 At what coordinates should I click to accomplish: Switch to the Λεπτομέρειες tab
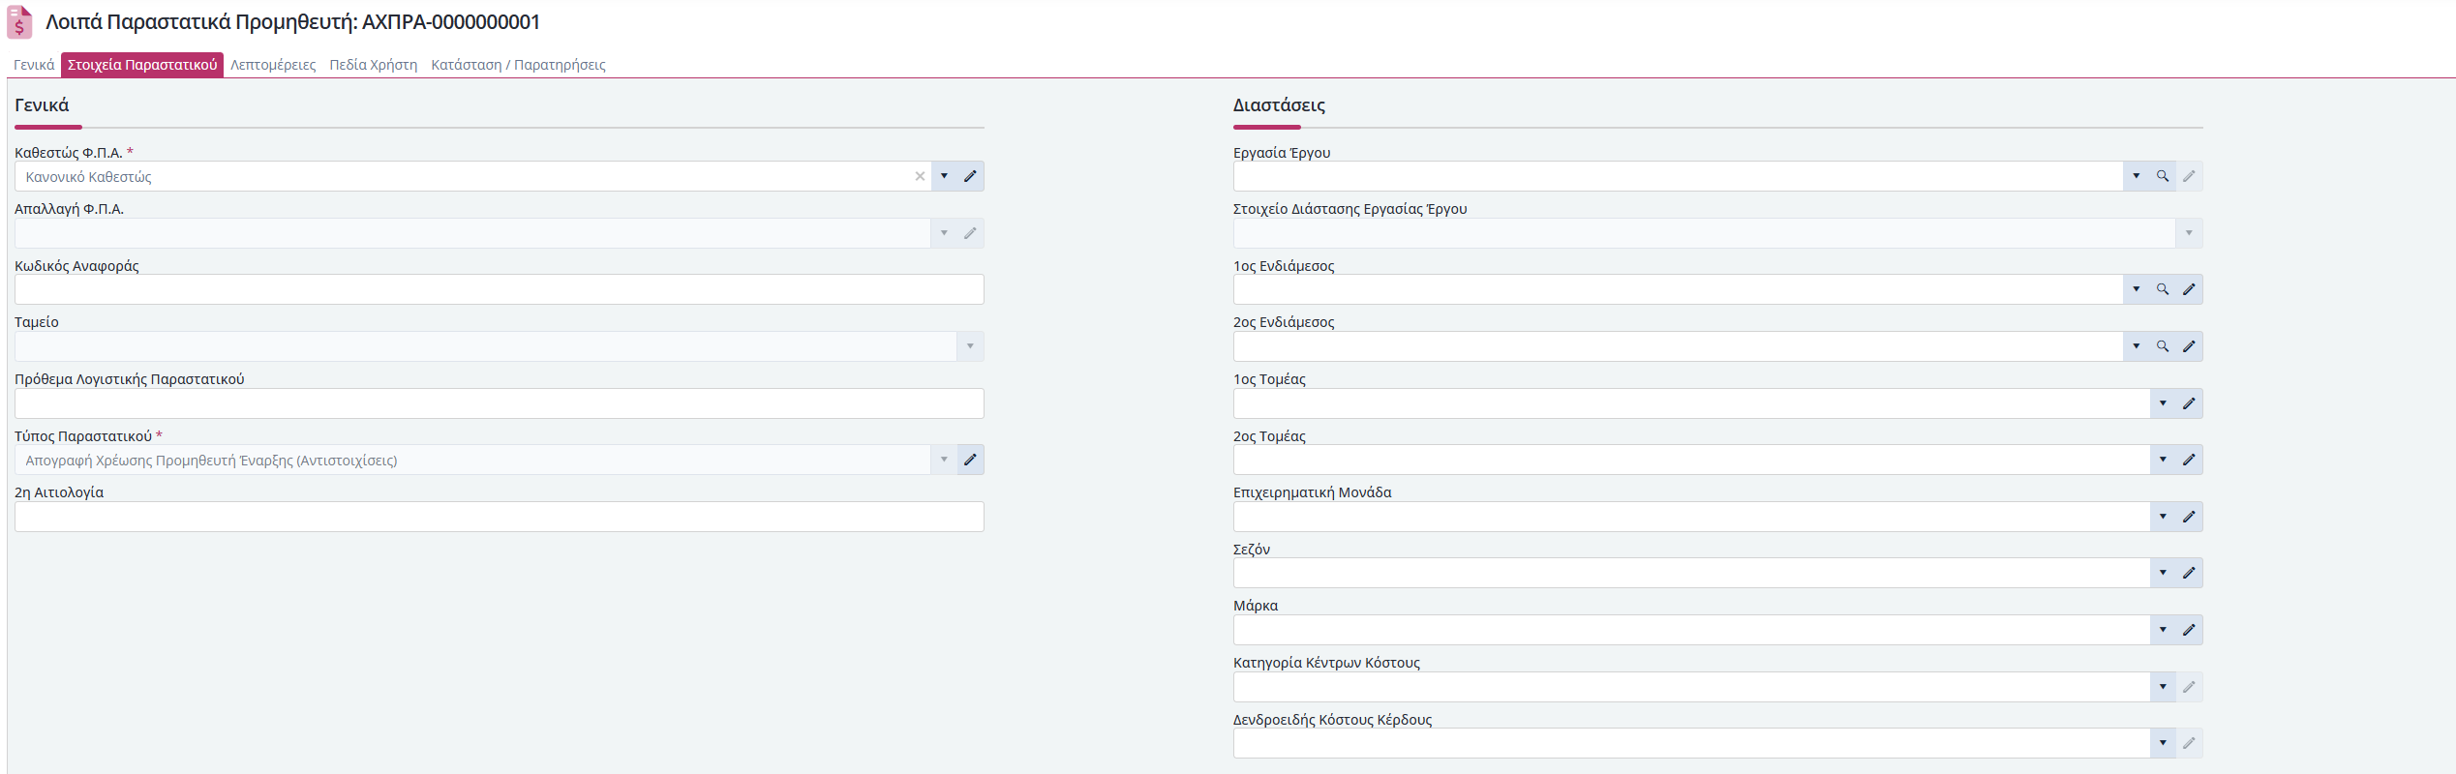[x=273, y=65]
